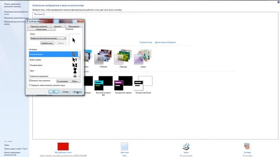
Task: Open the Звуки sounds icon
Action: coord(186,147)
